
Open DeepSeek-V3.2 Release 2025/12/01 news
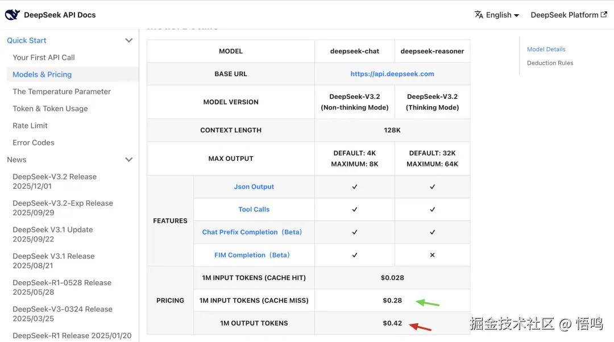(55, 181)
